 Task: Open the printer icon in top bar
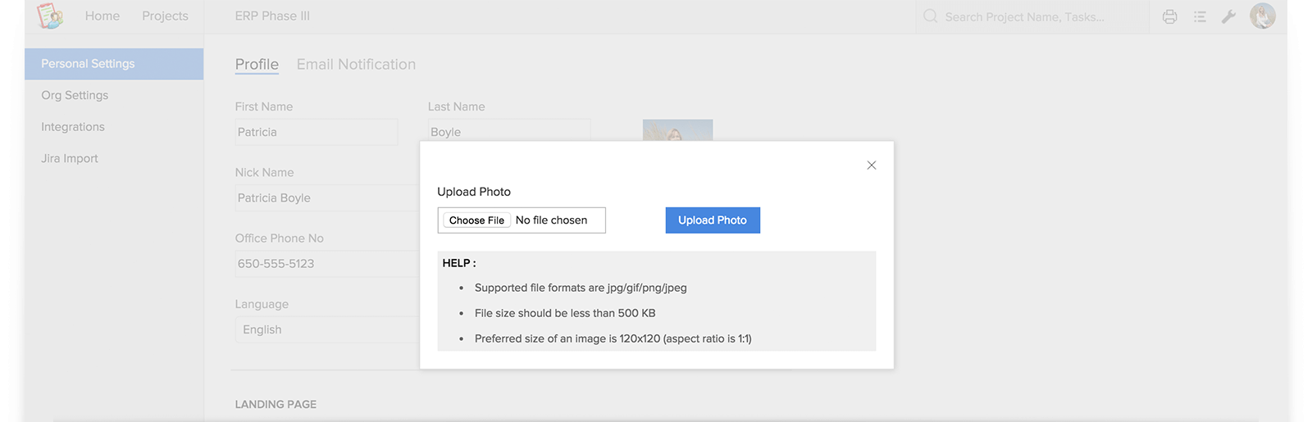tap(1170, 16)
